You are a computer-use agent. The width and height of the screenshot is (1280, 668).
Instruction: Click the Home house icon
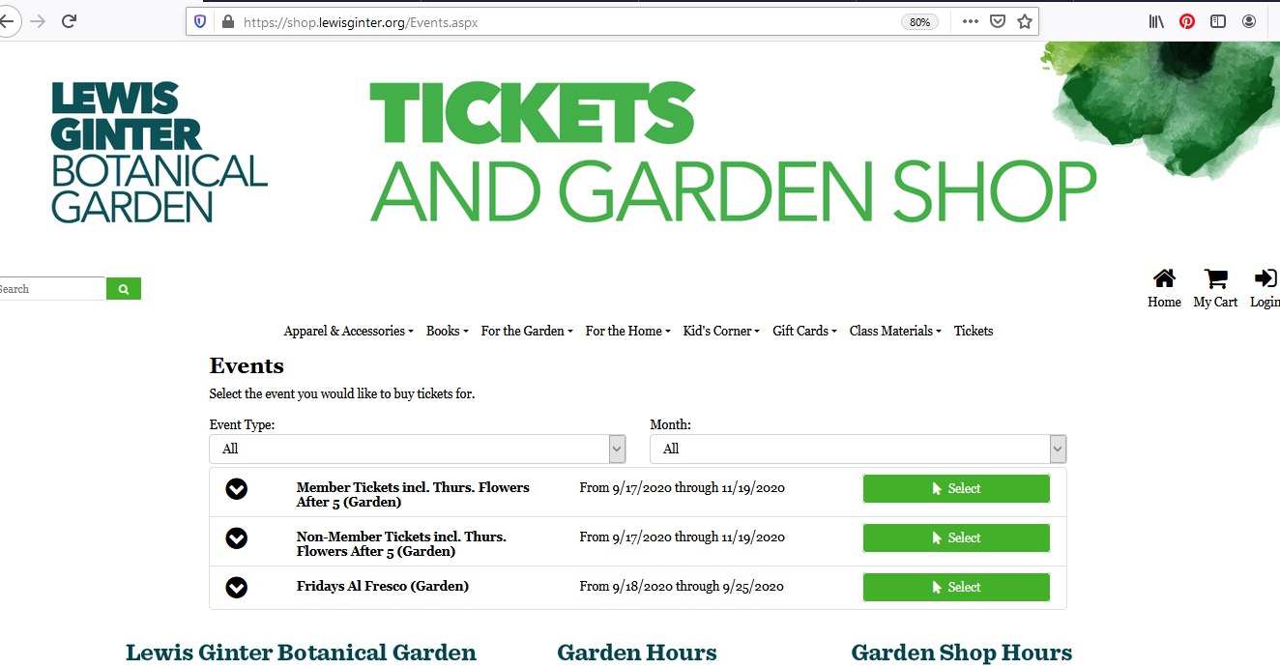click(x=1164, y=279)
